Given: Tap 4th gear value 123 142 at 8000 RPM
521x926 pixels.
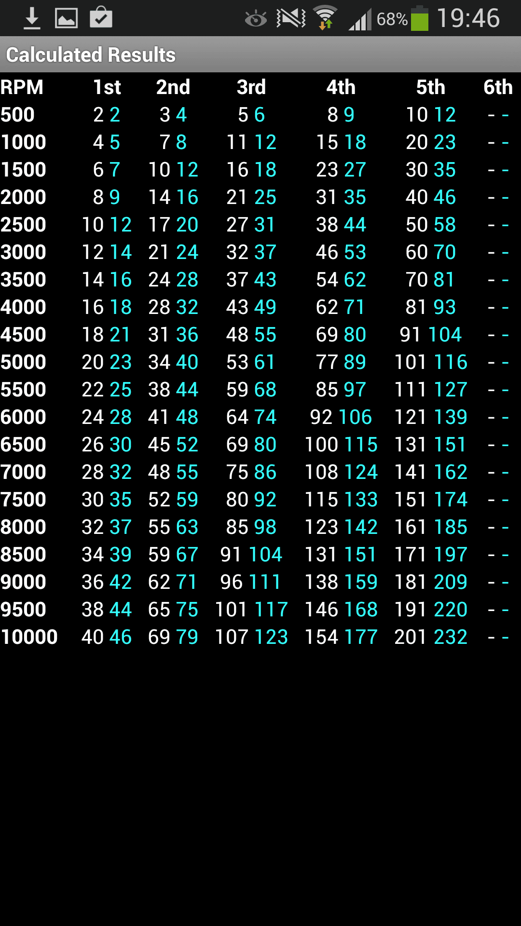Looking at the screenshot, I should [341, 527].
